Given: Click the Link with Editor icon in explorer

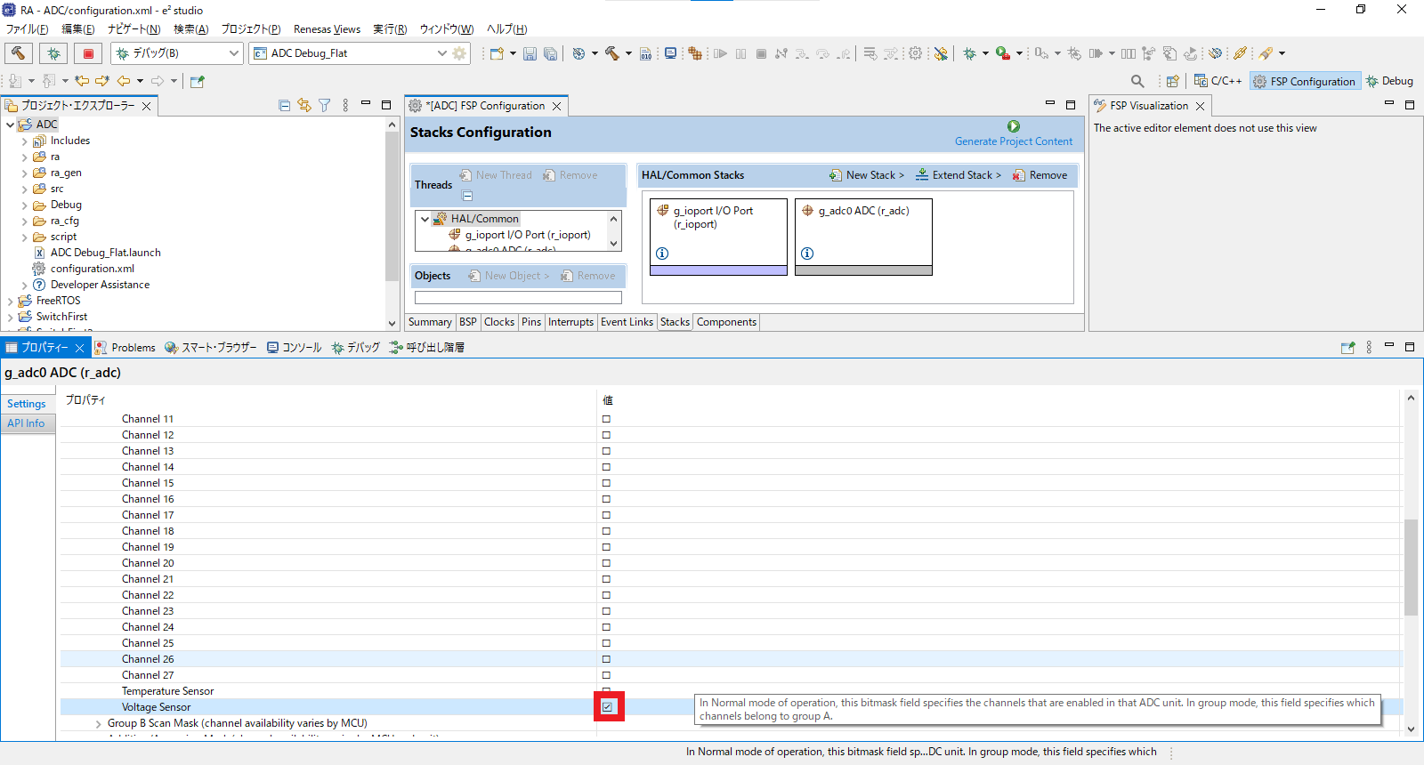Looking at the screenshot, I should click(x=304, y=105).
